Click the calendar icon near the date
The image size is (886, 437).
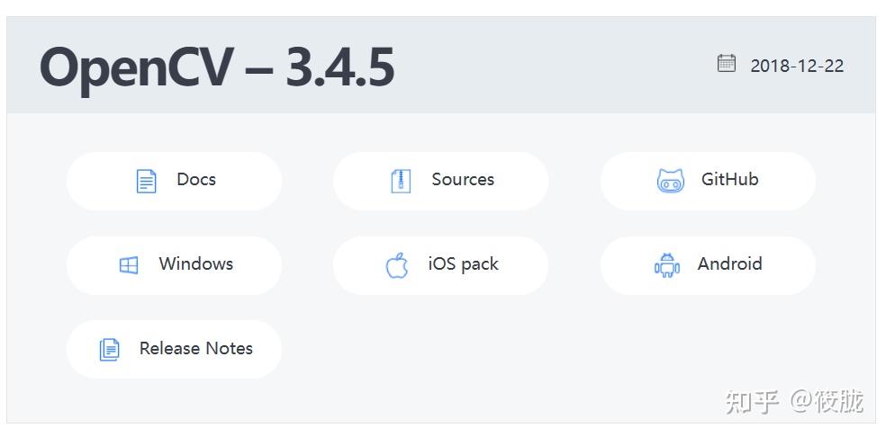coord(727,63)
